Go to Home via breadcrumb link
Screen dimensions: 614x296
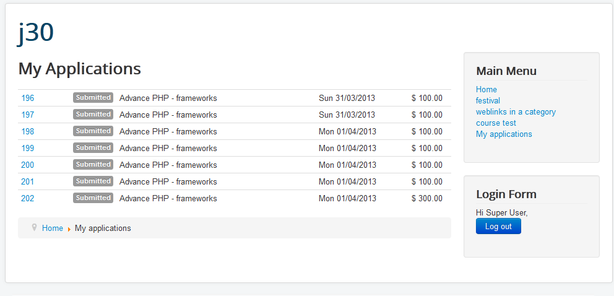53,228
